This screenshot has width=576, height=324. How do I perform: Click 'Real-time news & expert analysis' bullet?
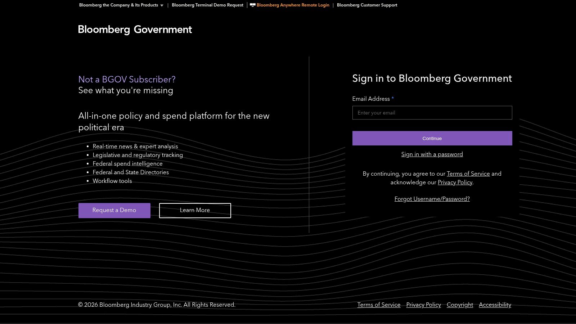tap(135, 147)
